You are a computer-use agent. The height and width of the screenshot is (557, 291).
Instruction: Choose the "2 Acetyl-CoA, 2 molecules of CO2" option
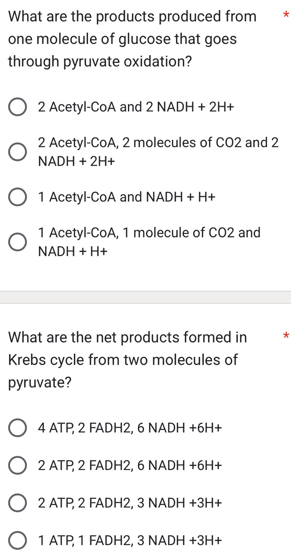click(17, 152)
